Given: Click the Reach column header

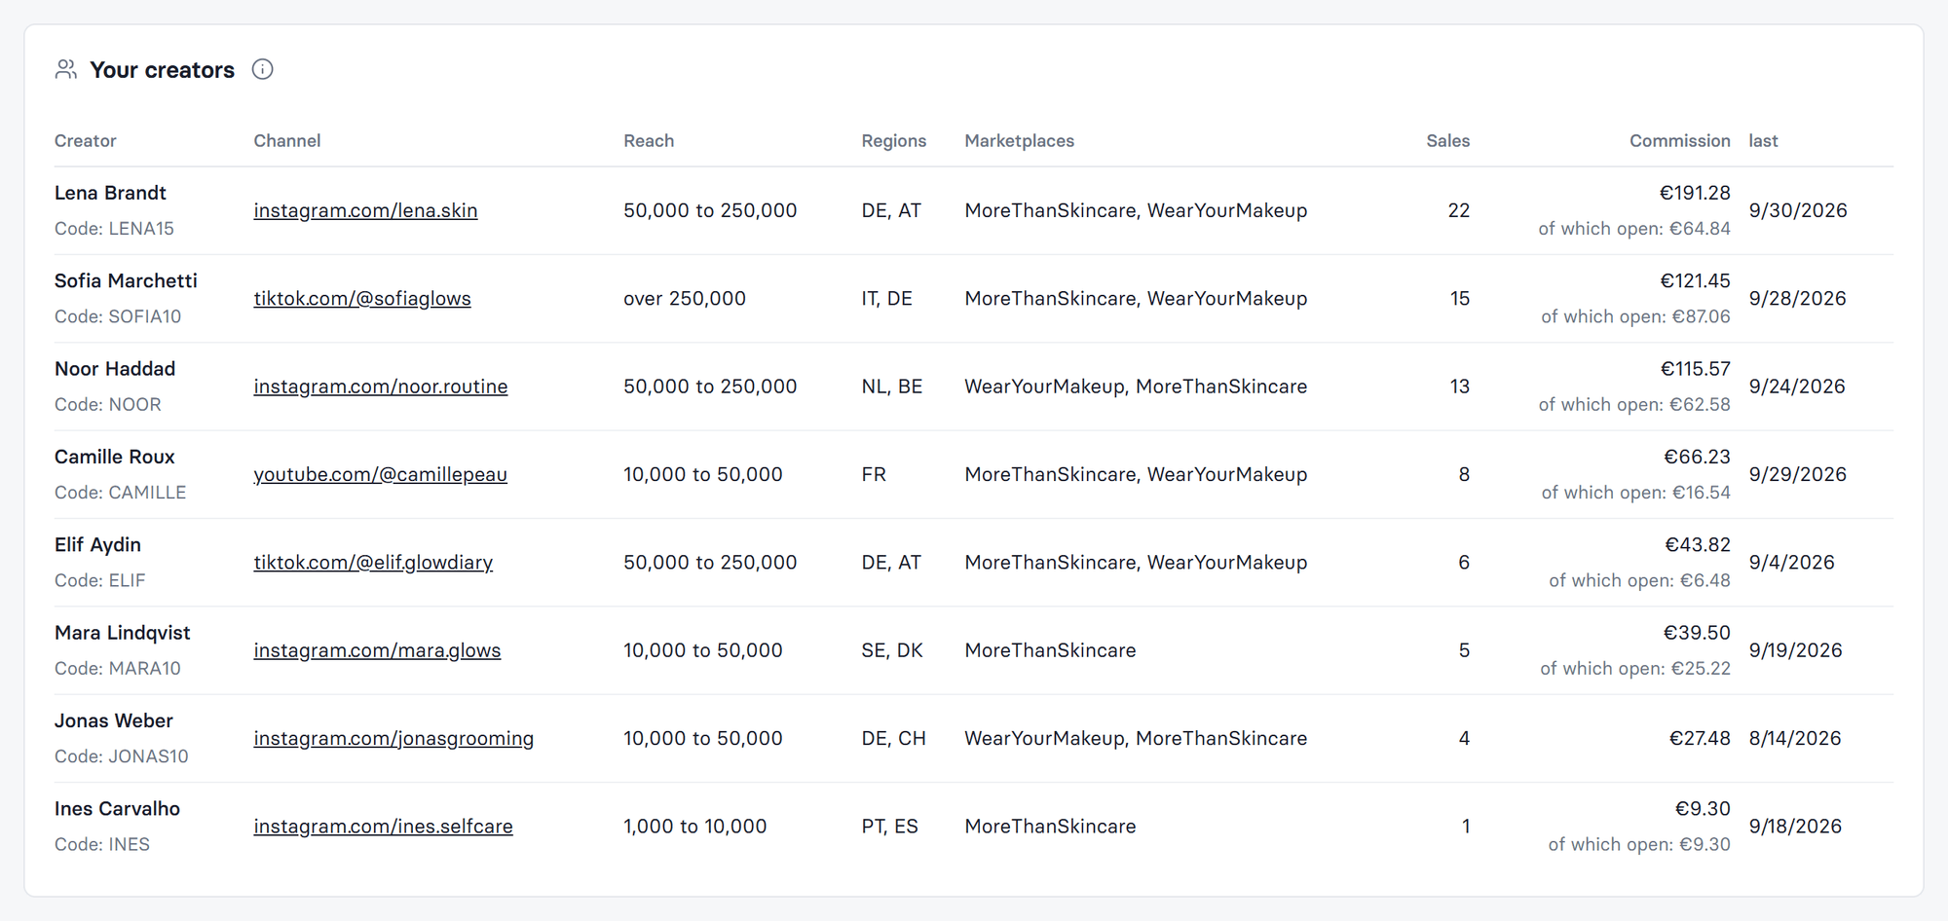Looking at the screenshot, I should [x=649, y=140].
